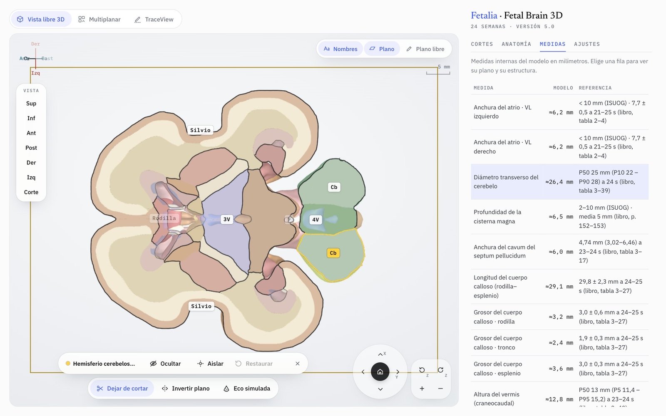Open the AJUSTES tab
The width and height of the screenshot is (666, 416).
click(587, 44)
